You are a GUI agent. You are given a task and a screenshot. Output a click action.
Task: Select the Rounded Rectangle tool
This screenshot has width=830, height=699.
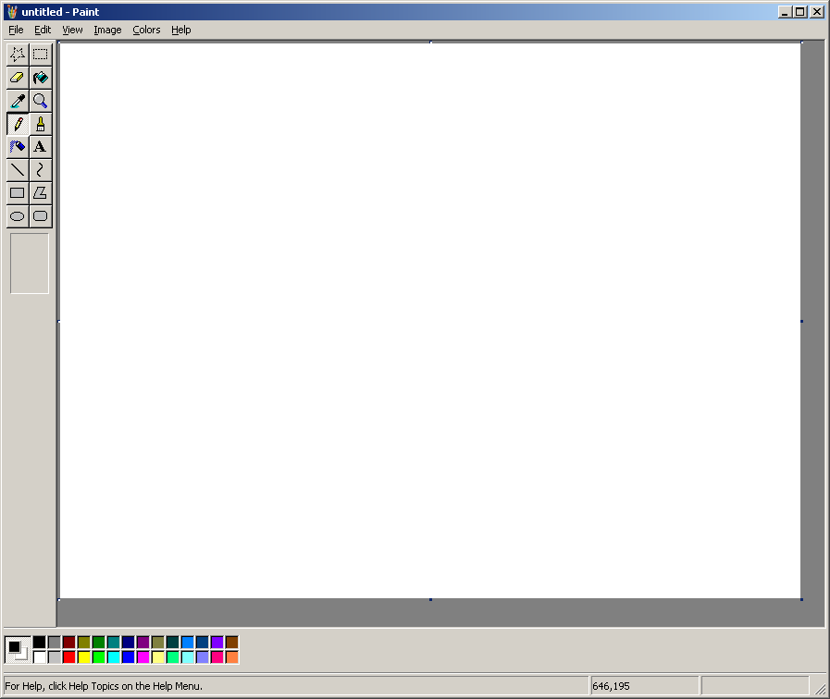pos(40,216)
